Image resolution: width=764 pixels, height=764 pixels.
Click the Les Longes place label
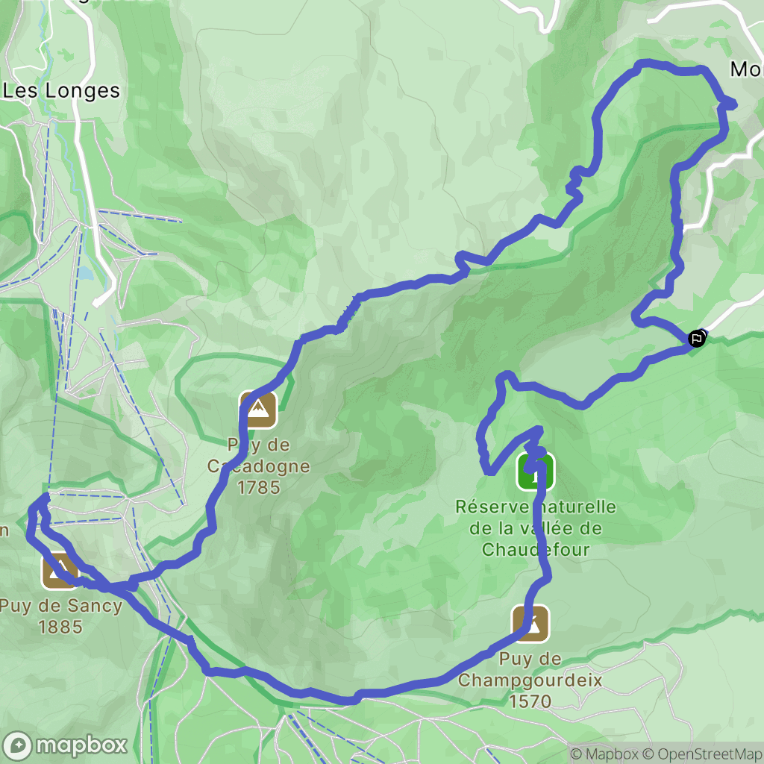point(61,90)
